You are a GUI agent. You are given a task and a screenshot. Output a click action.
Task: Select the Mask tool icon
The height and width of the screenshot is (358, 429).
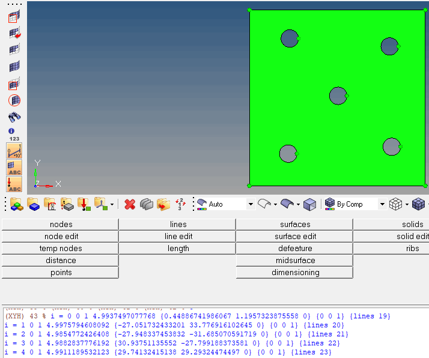(x=14, y=16)
